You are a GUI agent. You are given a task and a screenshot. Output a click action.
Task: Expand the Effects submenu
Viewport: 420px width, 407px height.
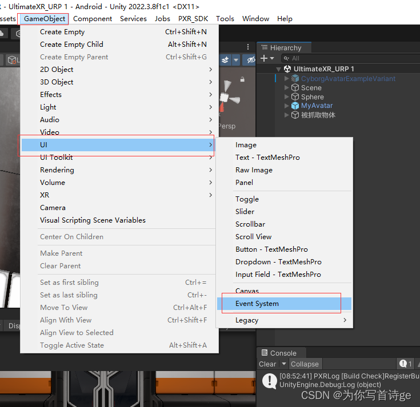[x=119, y=95]
